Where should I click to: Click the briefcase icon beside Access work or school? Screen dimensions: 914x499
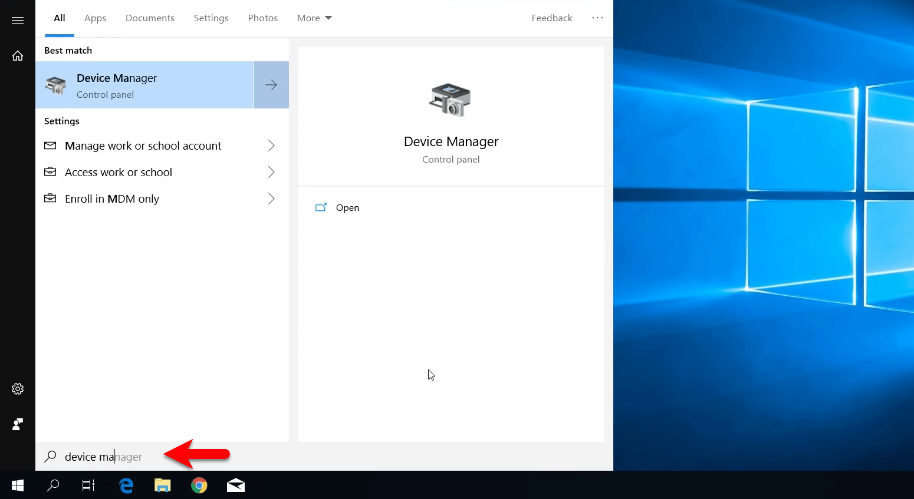coord(51,172)
